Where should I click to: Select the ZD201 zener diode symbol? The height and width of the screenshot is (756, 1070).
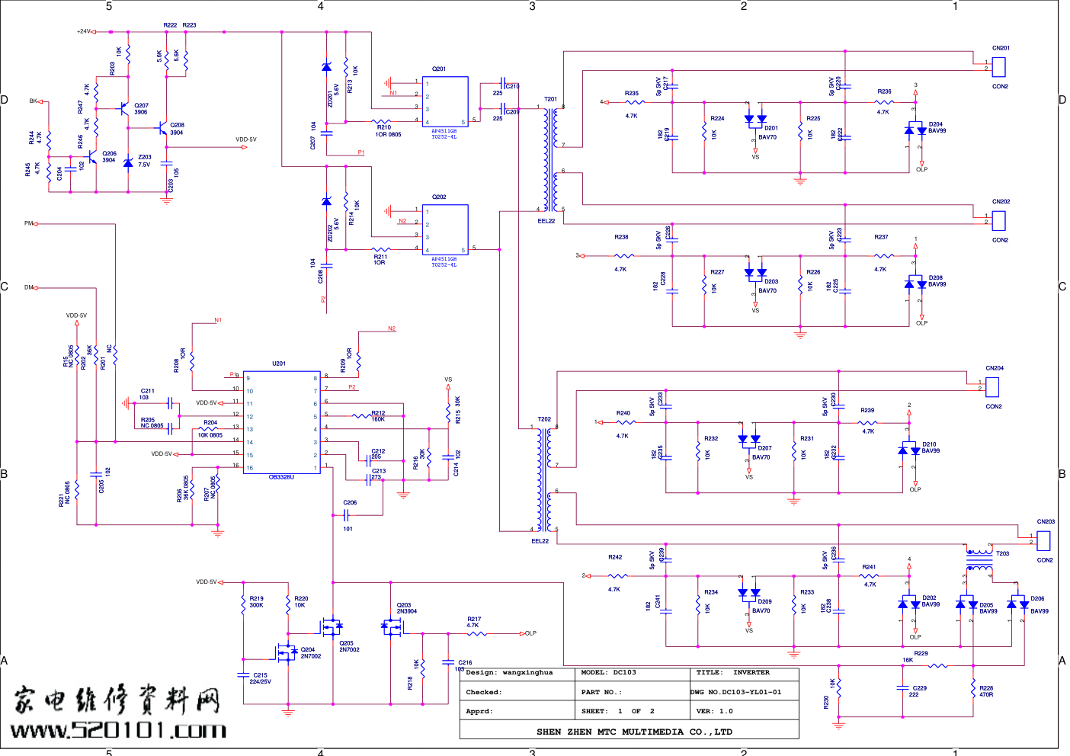coord(327,68)
